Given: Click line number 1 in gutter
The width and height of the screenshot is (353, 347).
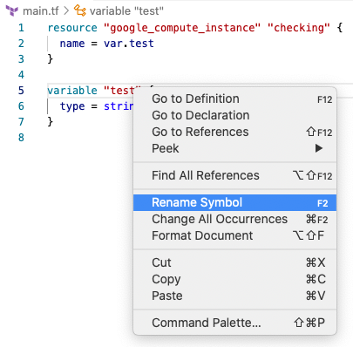Looking at the screenshot, I should [21, 28].
